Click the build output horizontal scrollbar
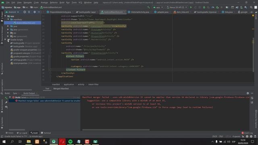 coord(116,130)
